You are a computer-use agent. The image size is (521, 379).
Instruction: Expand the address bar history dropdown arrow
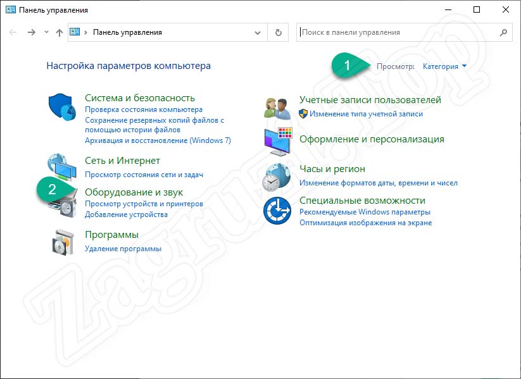click(257, 32)
